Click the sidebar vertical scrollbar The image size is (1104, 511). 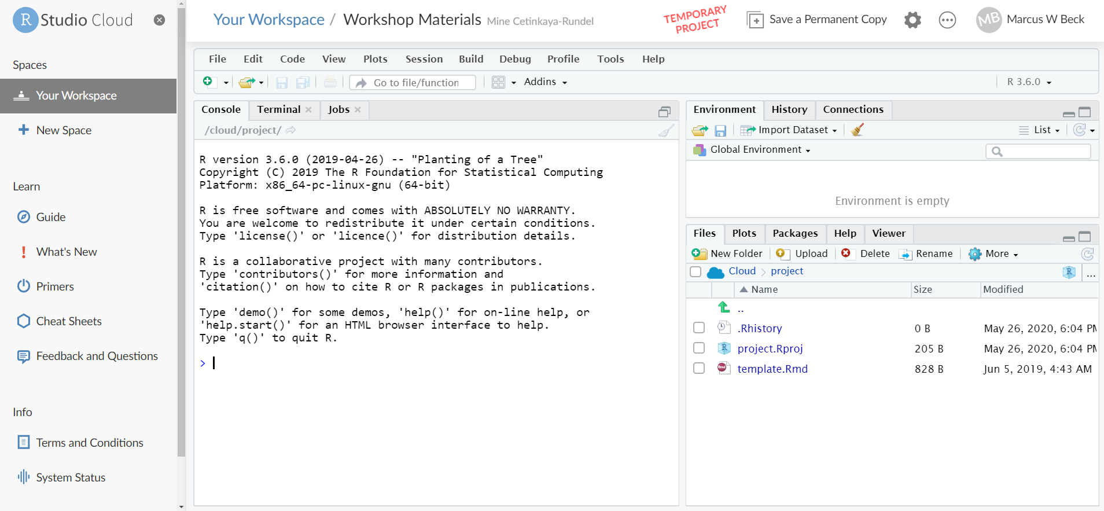[181, 231]
